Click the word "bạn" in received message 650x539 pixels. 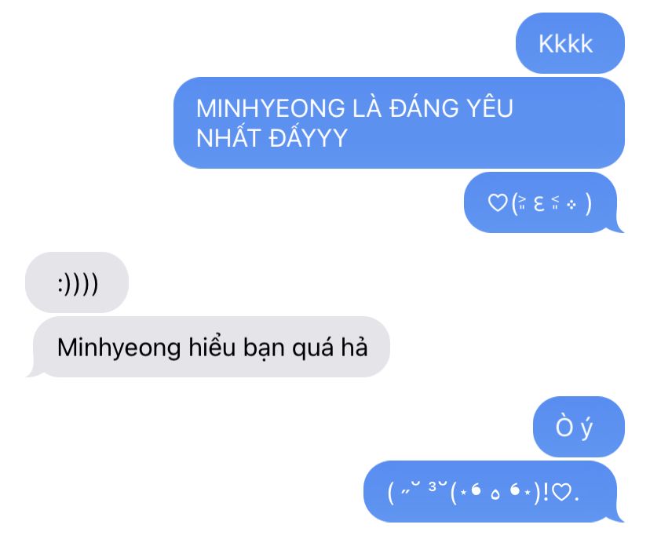pos(264,348)
